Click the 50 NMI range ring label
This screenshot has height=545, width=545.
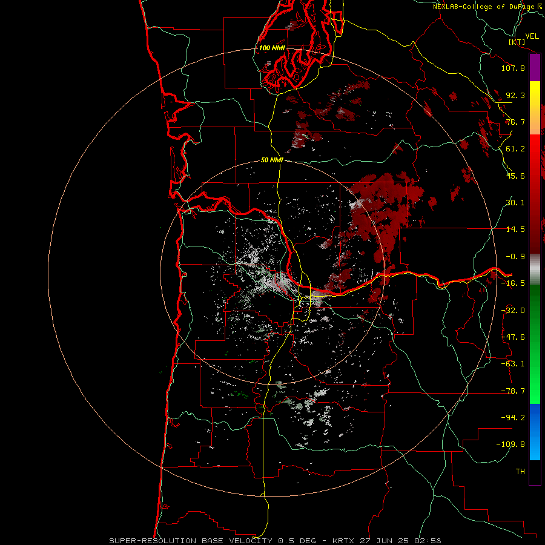(x=272, y=160)
